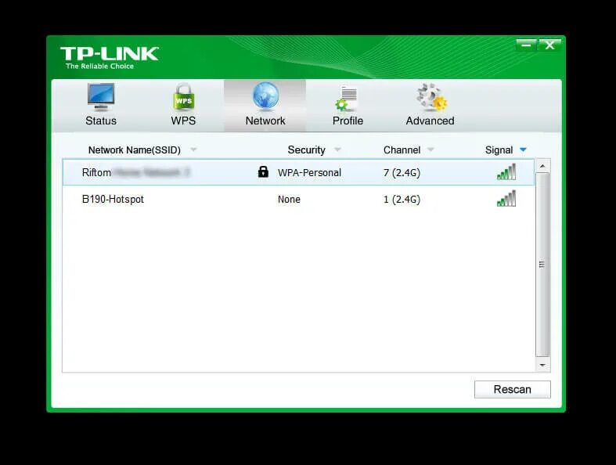The width and height of the screenshot is (616, 465).
Task: Click the lock icon beside WPA-Personal
Action: [x=263, y=171]
